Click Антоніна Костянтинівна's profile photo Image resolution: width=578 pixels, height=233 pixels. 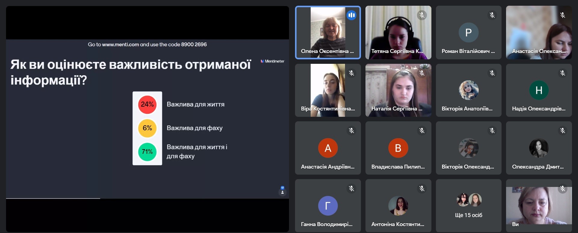398,206
